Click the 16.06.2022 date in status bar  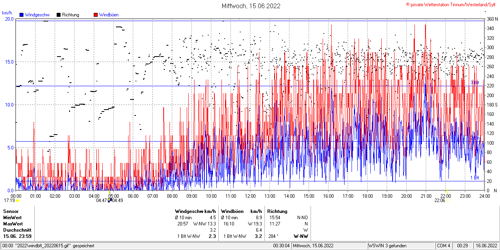(x=486, y=246)
